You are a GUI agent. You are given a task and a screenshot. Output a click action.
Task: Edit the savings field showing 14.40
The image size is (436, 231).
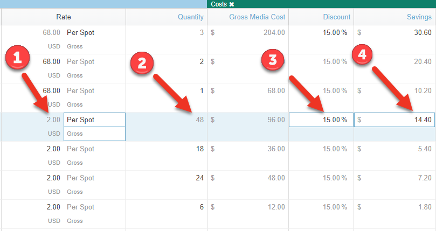tap(395, 120)
